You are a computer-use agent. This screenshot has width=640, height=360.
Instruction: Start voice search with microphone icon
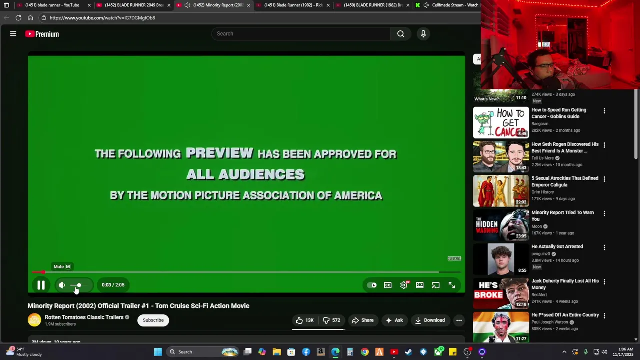pos(423,34)
